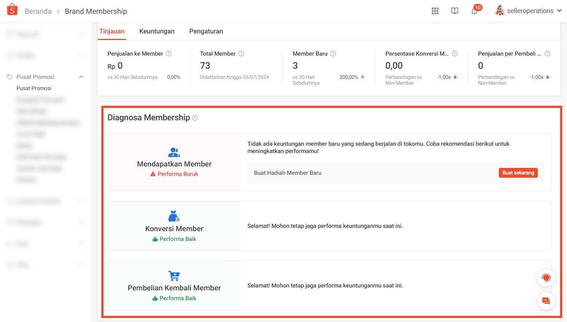The image size is (567, 322).
Task: Switch to the Keuntungan tab
Action: (157, 31)
